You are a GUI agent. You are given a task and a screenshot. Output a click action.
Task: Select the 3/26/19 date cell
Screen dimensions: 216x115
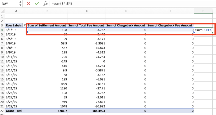click(x=16, y=93)
